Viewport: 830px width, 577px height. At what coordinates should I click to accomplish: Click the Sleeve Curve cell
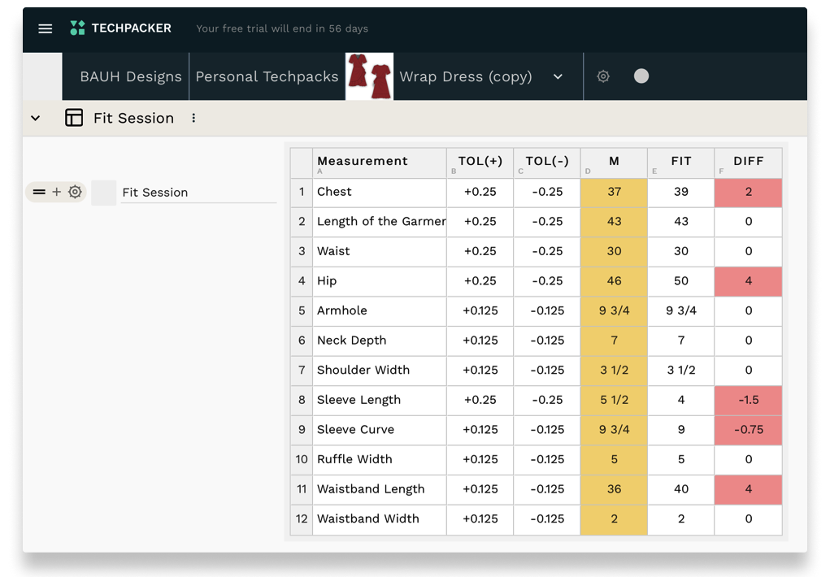click(380, 430)
